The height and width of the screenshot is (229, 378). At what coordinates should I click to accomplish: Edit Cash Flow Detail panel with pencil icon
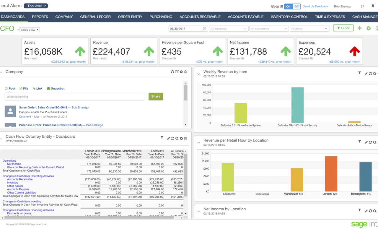point(168,139)
